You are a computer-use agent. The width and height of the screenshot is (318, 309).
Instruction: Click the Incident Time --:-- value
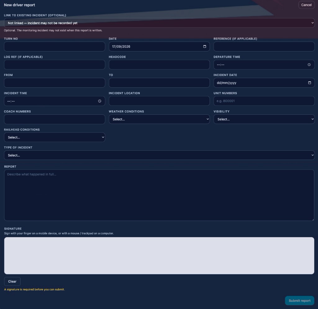11,101
